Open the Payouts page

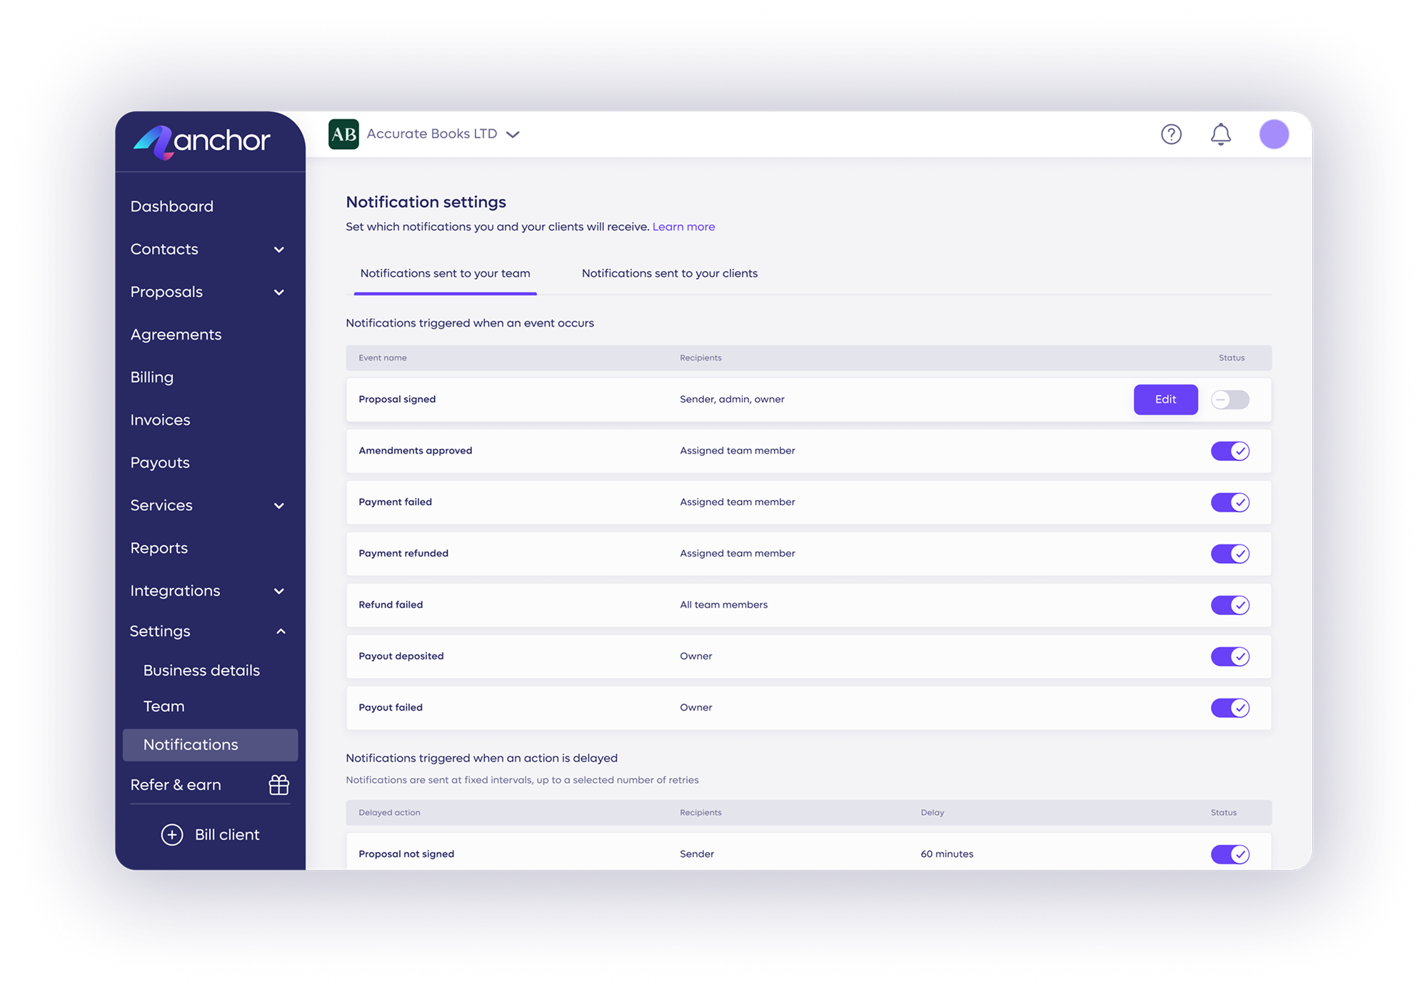160,463
